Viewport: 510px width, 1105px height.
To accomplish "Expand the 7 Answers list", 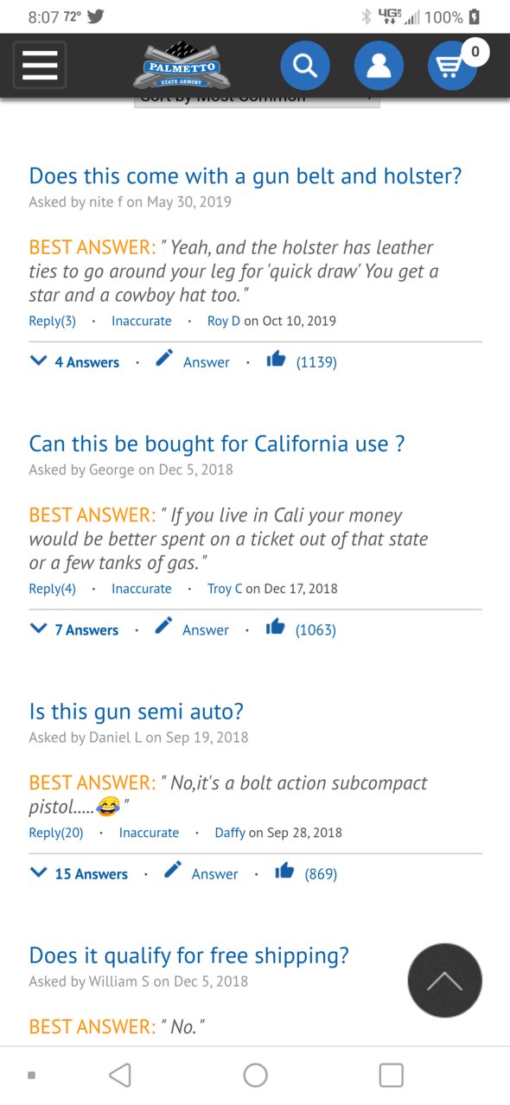I will point(74,629).
